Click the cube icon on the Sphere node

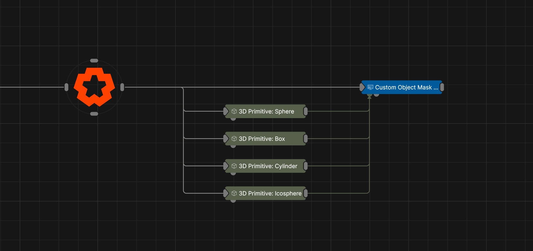tap(234, 111)
